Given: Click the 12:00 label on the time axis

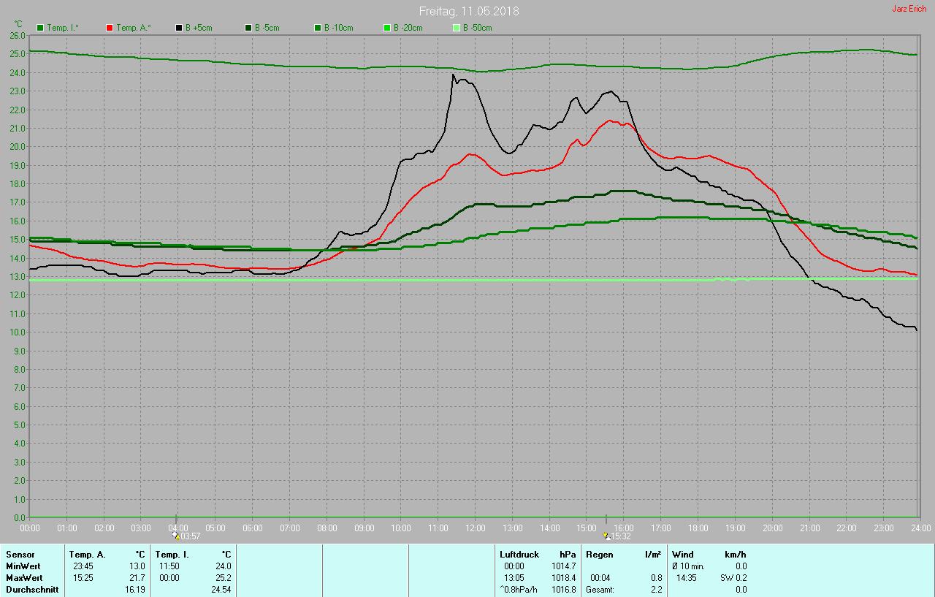Looking at the screenshot, I should (476, 528).
